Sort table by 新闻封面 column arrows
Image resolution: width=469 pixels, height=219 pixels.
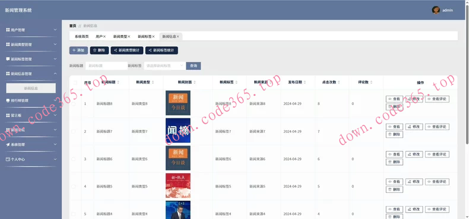[195, 82]
